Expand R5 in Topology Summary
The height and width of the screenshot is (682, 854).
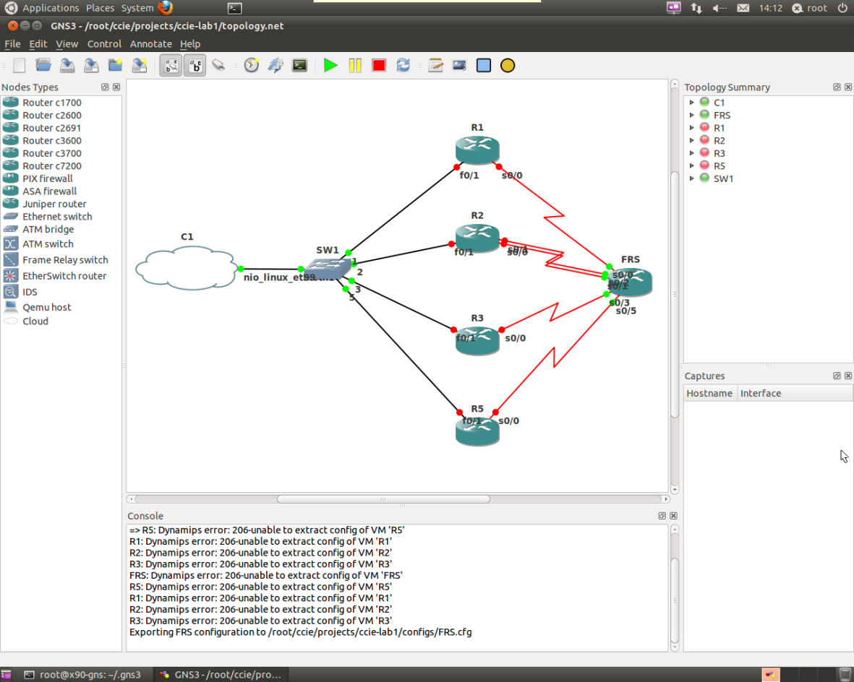pyautogui.click(x=692, y=166)
